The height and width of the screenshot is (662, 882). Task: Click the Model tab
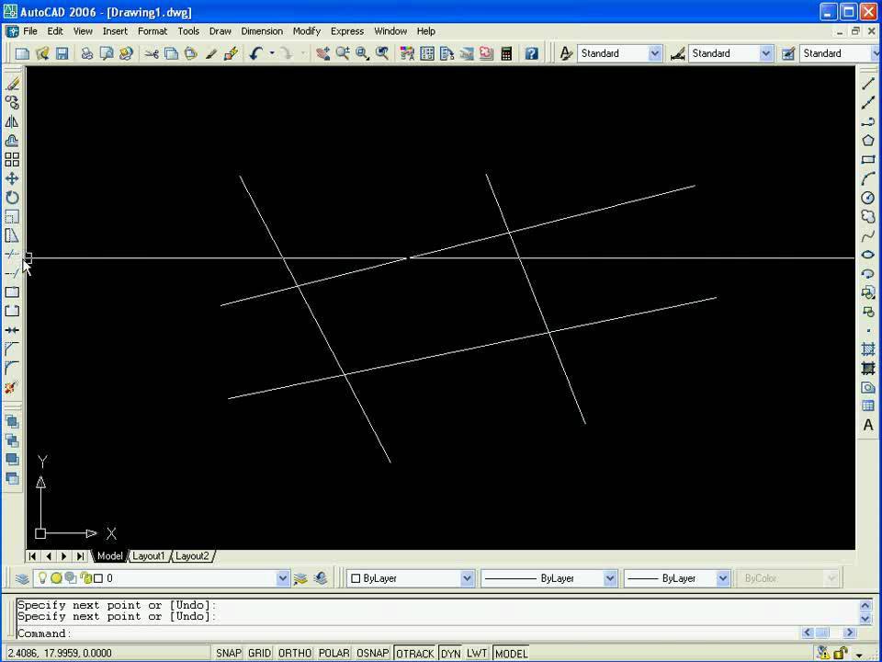coord(109,556)
